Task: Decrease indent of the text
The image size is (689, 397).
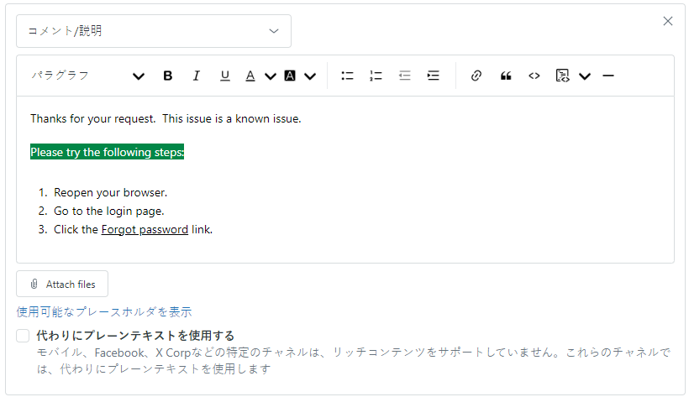Action: click(404, 76)
